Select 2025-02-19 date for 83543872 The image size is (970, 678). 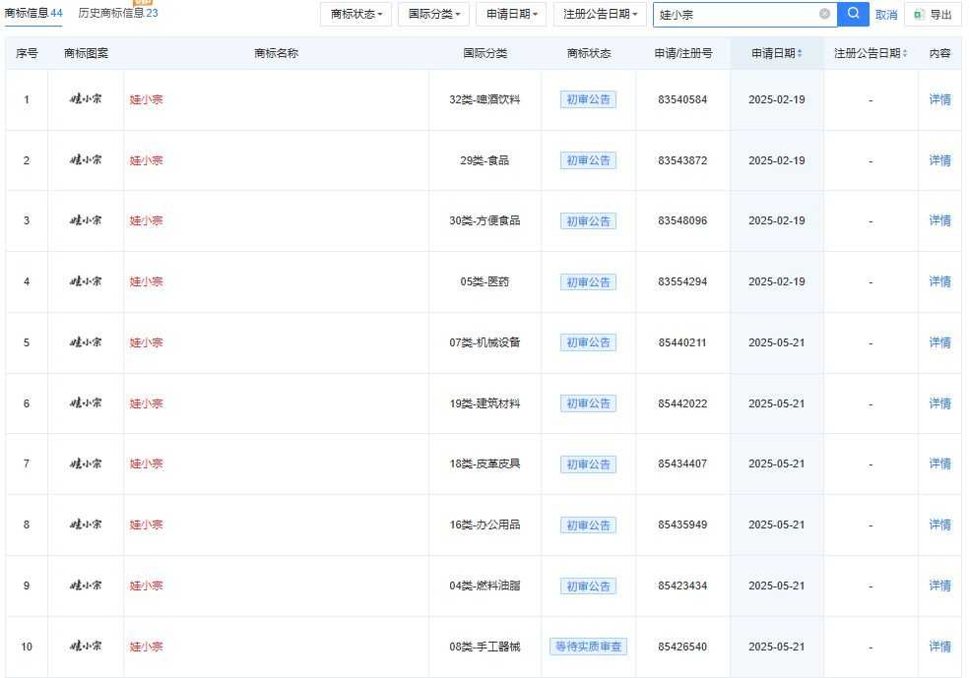click(776, 160)
